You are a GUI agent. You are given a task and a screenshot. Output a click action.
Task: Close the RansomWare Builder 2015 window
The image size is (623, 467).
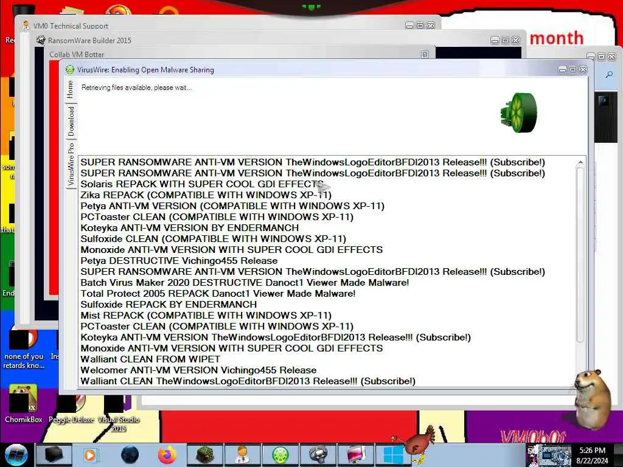click(x=515, y=40)
